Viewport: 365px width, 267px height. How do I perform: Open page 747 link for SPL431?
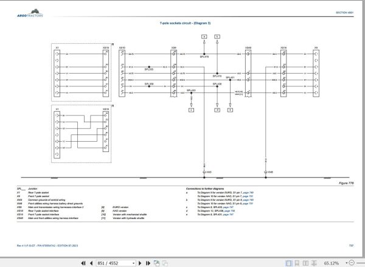pos(228,215)
